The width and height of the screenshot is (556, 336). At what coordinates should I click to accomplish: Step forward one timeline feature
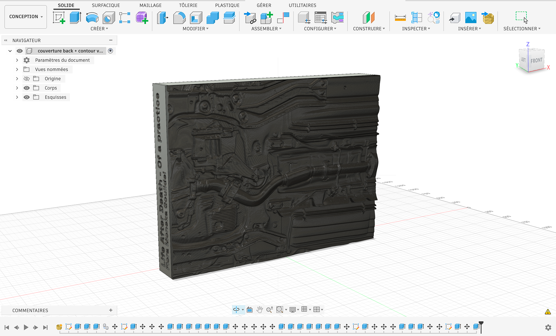(x=36, y=327)
